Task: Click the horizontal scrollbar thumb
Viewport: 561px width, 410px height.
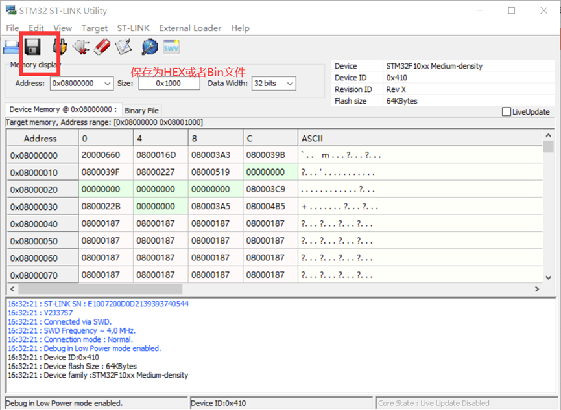Action: (x=100, y=289)
